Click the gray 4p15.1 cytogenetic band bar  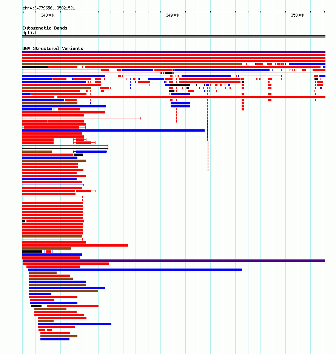point(174,37)
